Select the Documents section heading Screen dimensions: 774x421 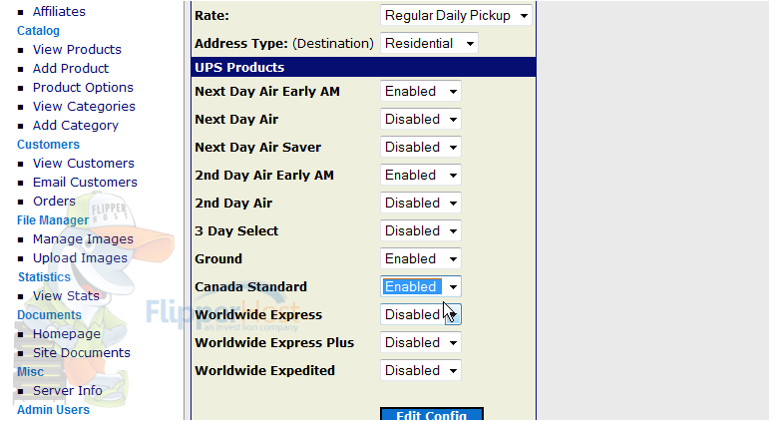tap(49, 315)
